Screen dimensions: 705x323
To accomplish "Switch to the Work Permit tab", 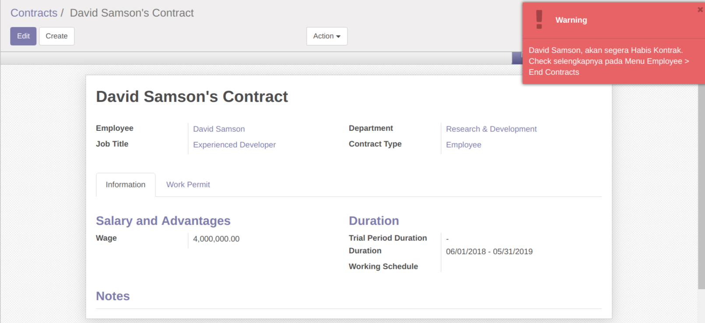I will click(188, 185).
